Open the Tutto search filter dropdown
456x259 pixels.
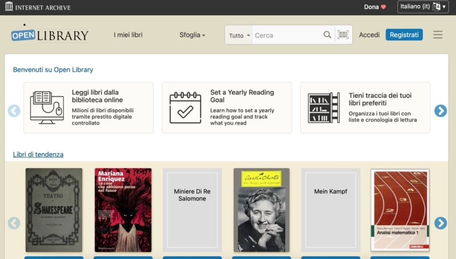click(x=239, y=36)
